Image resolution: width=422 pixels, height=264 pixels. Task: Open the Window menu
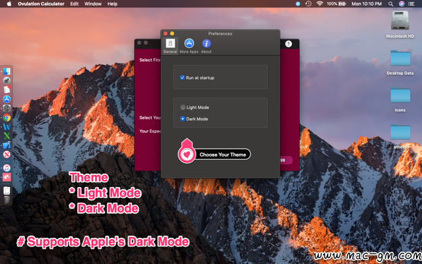click(x=93, y=4)
